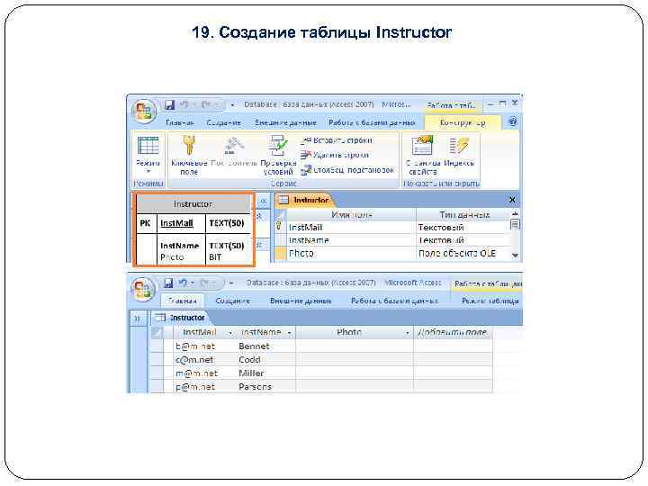The height and width of the screenshot is (486, 648).
Task: Open quick access dropdown in upper window
Action: tap(232, 105)
